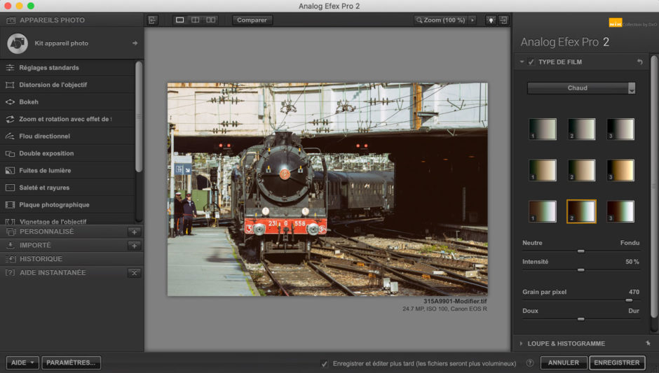Select first row film swatch 2

[582, 129]
